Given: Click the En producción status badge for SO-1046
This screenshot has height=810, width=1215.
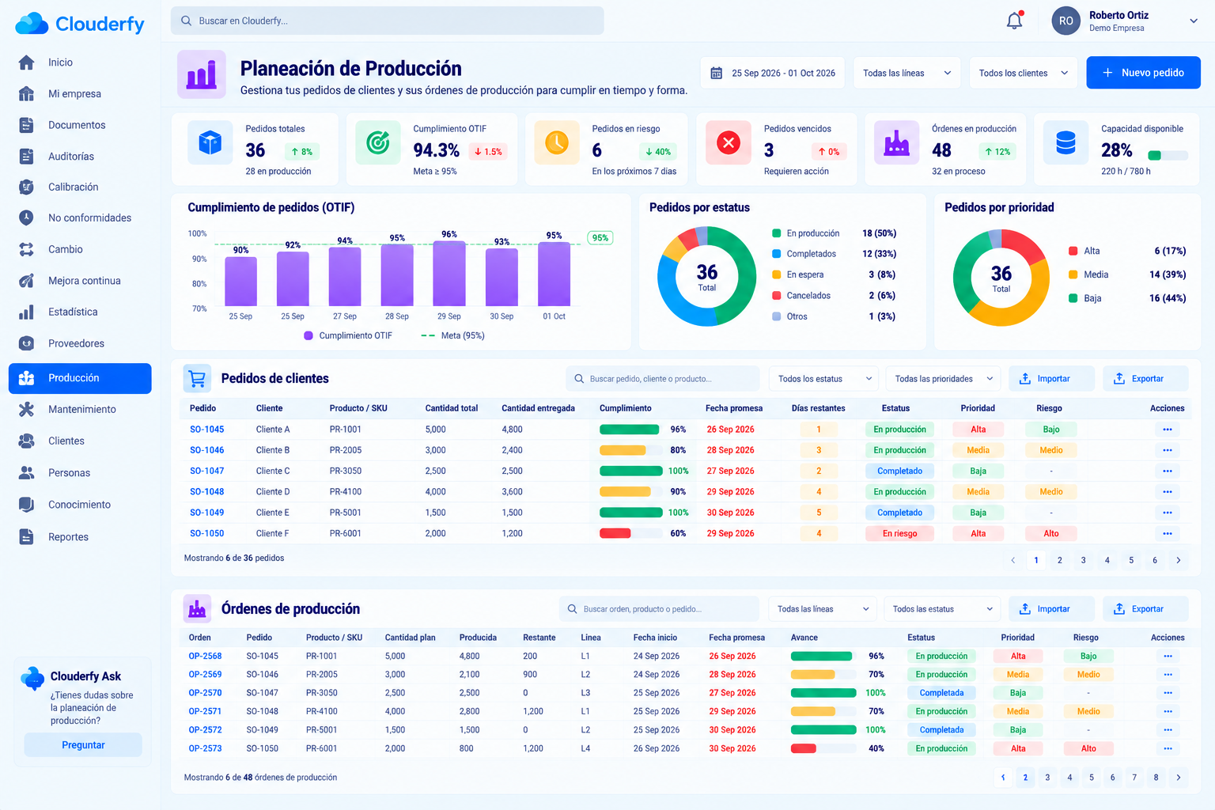Looking at the screenshot, I should pos(899,450).
